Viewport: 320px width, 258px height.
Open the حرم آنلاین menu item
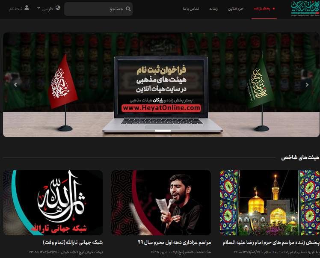tap(236, 9)
